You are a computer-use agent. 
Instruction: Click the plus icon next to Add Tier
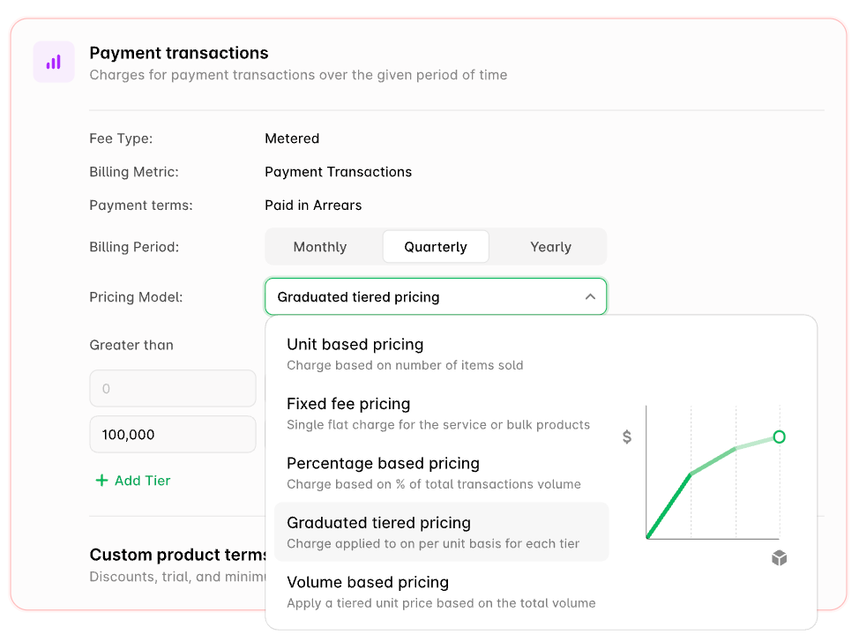click(100, 481)
